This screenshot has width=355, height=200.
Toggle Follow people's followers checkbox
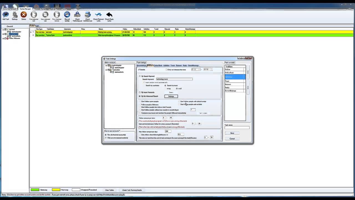click(140, 104)
